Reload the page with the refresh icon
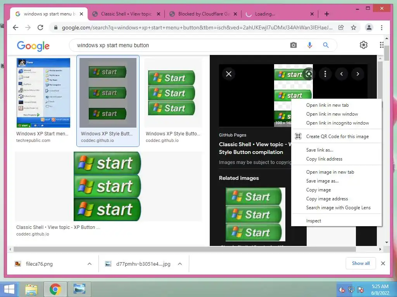Screen dimensions: 397x297 click(x=40, y=27)
